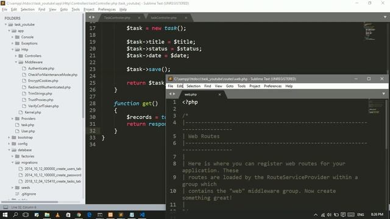This screenshot has height=219, width=390.
Task: Open 2018_12_04 create_tasks migration file
Action: (x=53, y=181)
